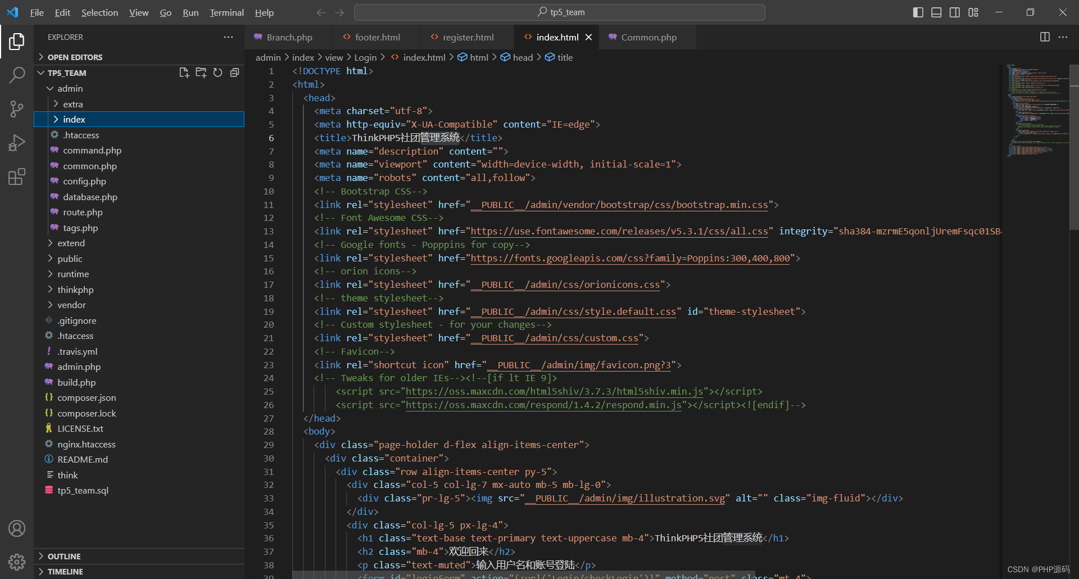Expand the OPEN EDITORS section

tap(139, 57)
